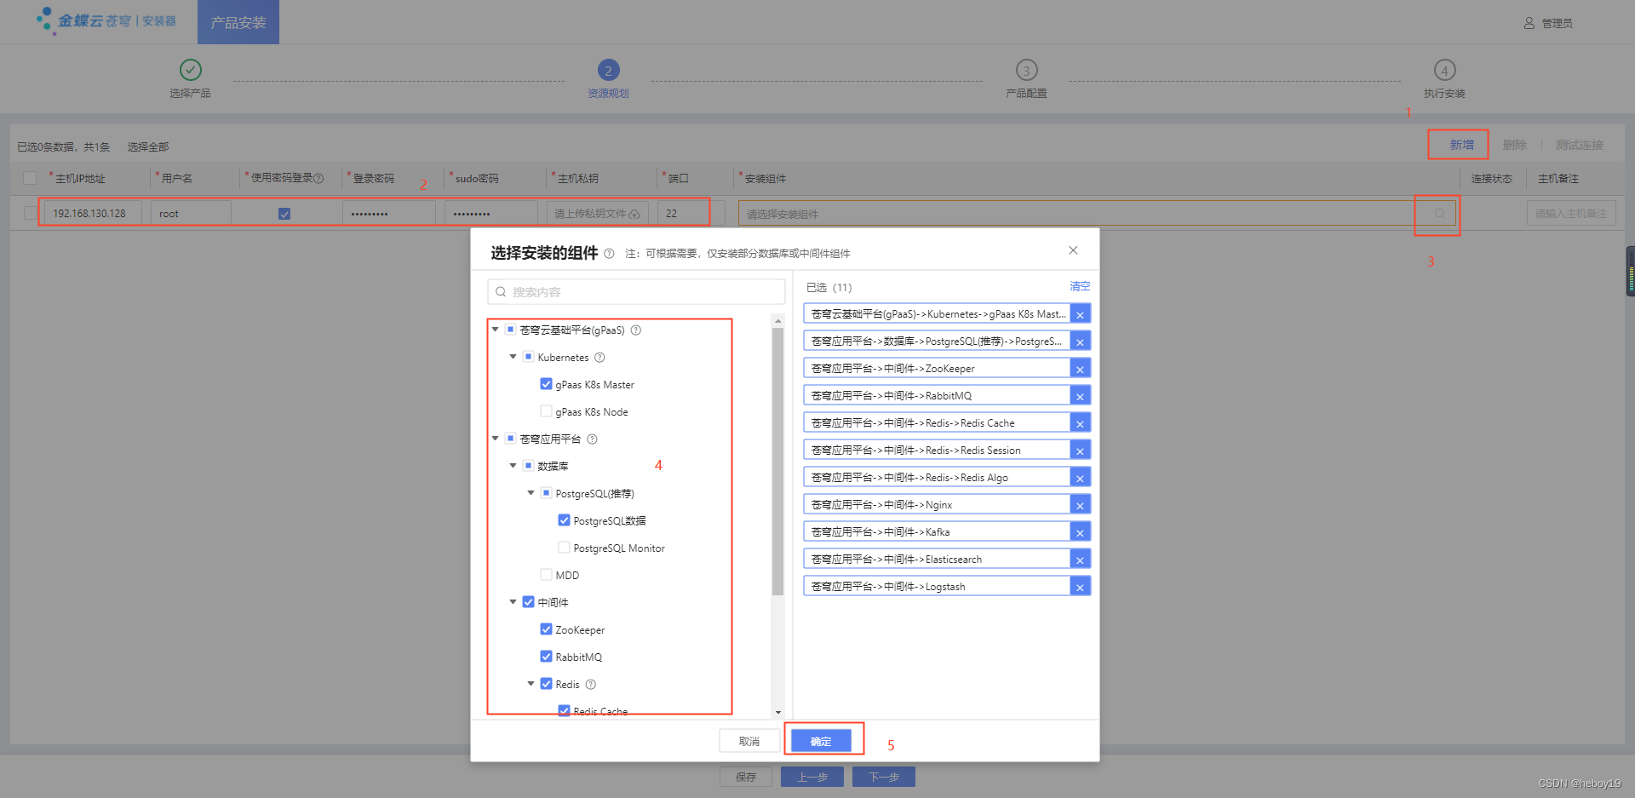This screenshot has width=1635, height=798.
Task: Click the Kingdee Cloud installer logo
Action: coord(106,20)
